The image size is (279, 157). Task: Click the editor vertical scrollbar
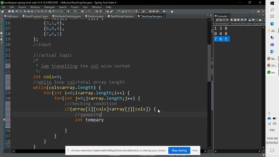click(209, 62)
